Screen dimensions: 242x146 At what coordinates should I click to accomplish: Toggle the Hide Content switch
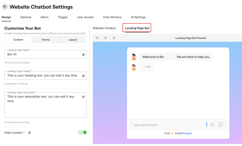[83, 132]
